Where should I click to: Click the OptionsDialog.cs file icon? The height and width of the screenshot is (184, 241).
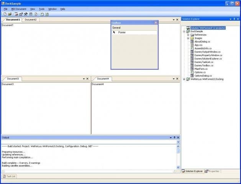[192, 76]
